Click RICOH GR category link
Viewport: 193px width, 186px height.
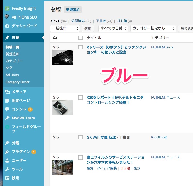tap(159, 137)
